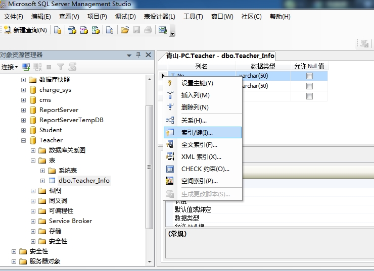Click the refresh icon in Object Explorer
The image size is (374, 271).
(72, 67)
